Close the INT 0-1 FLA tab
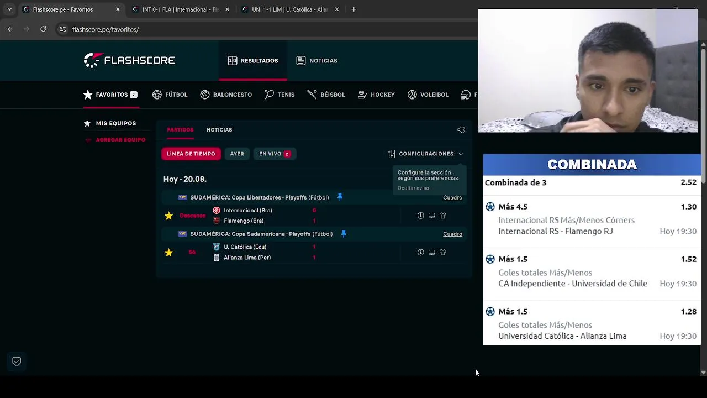 tap(227, 9)
